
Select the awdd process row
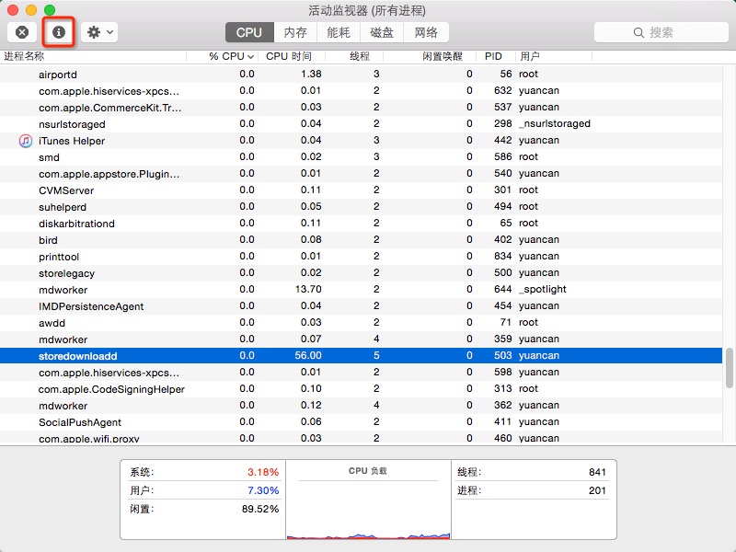361,323
